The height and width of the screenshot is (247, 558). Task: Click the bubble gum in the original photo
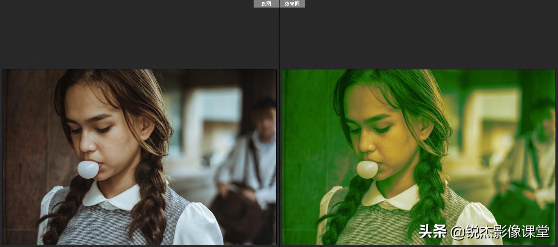click(88, 169)
